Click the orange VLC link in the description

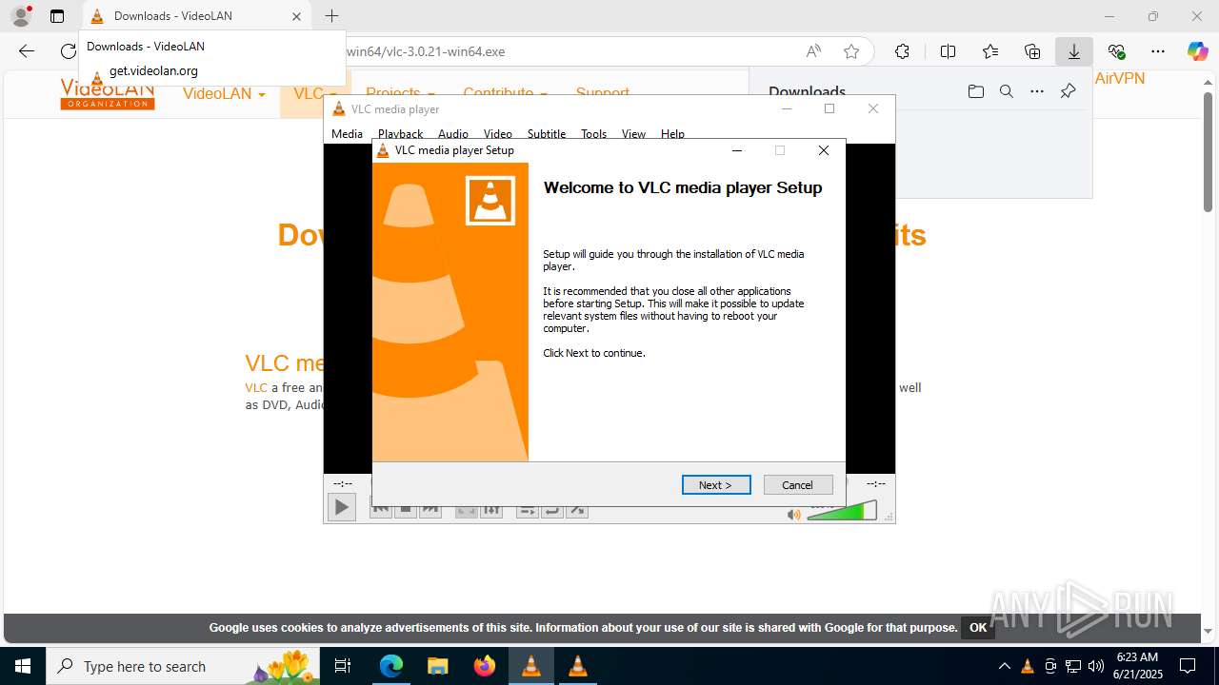(x=256, y=387)
